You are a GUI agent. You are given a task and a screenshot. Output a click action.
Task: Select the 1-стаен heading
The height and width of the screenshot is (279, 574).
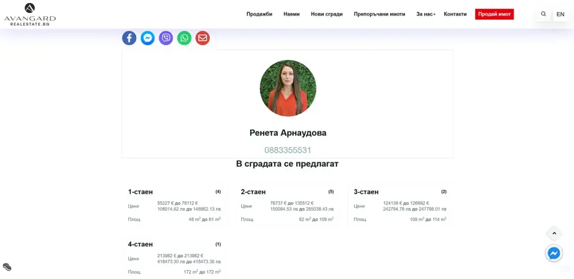tap(140, 192)
